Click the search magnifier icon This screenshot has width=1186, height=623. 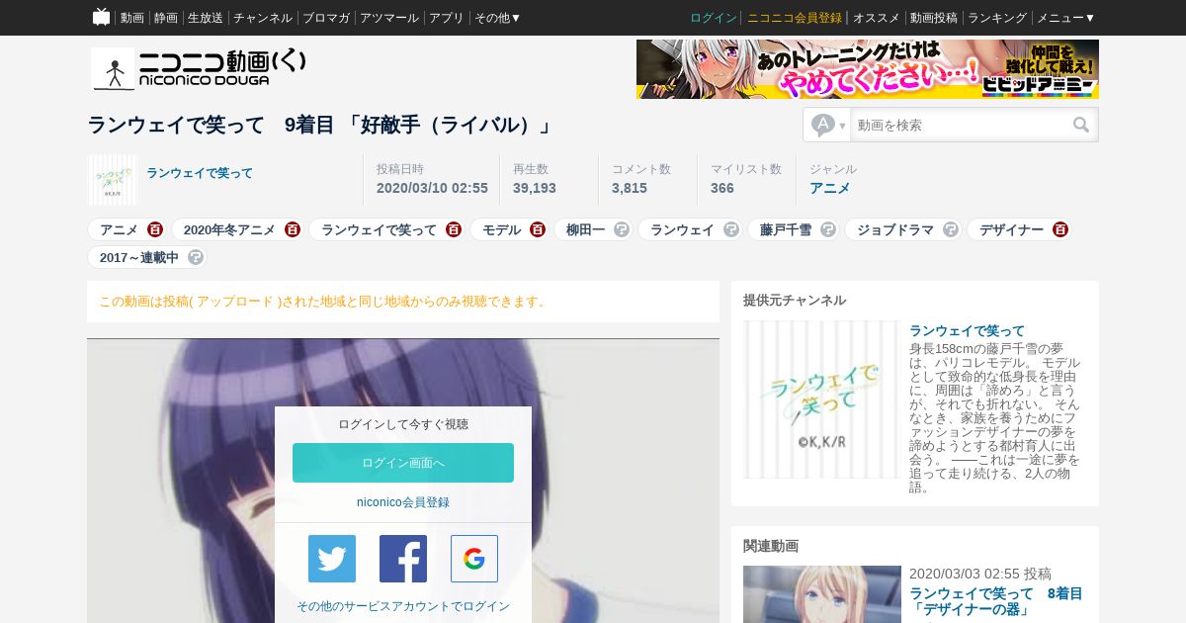pyautogui.click(x=1081, y=125)
